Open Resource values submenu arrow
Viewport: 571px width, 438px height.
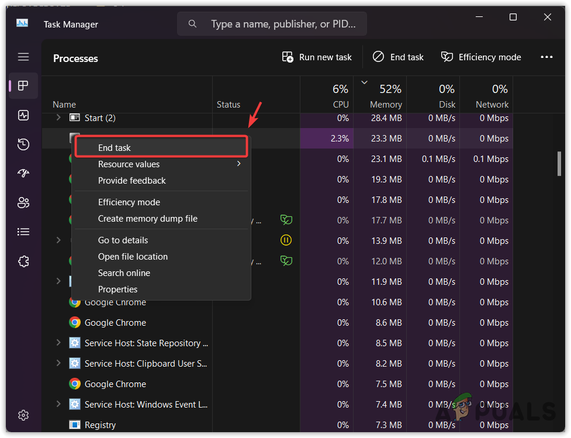(x=239, y=164)
